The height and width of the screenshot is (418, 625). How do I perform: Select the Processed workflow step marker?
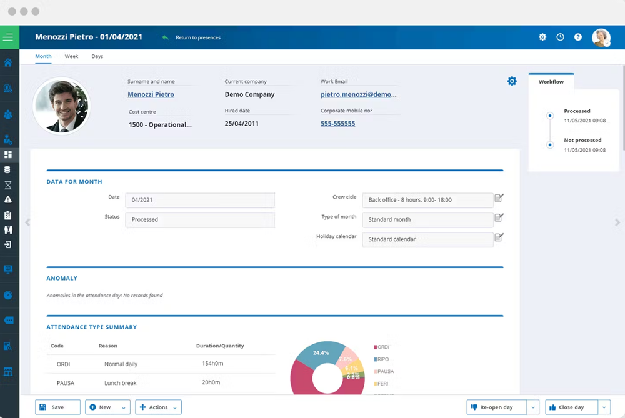[x=550, y=116]
